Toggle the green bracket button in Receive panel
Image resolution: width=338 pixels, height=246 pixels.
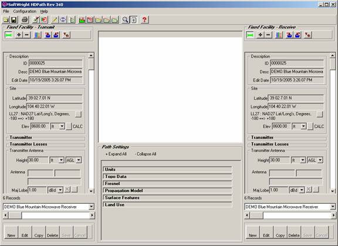[x=250, y=35]
